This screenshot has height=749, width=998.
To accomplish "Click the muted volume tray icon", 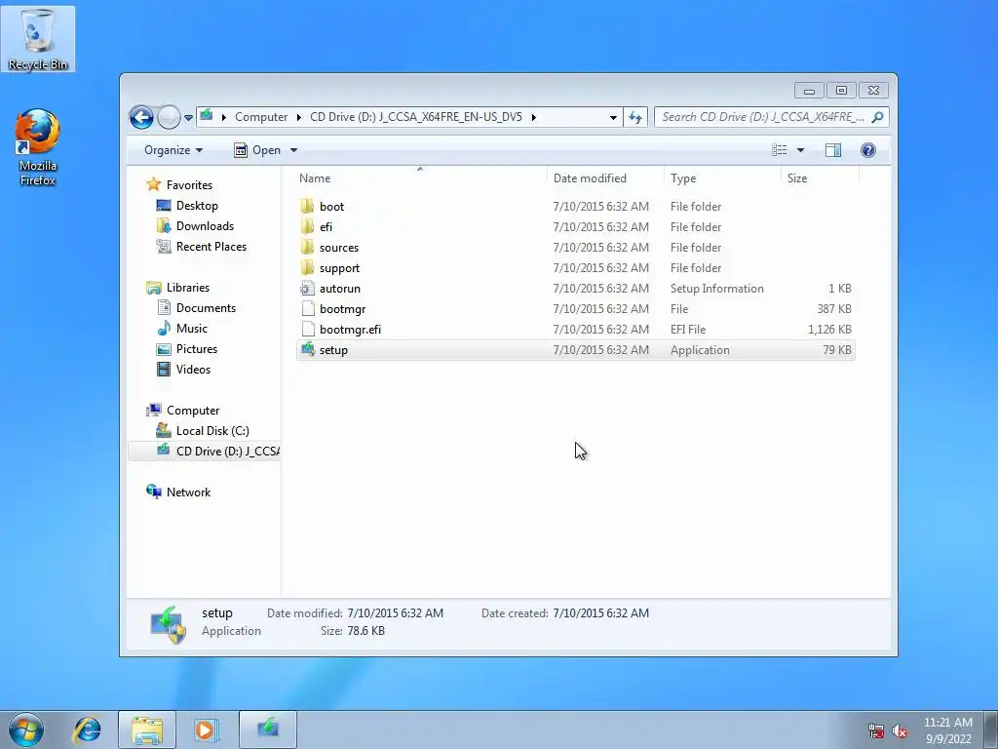I will (900, 731).
